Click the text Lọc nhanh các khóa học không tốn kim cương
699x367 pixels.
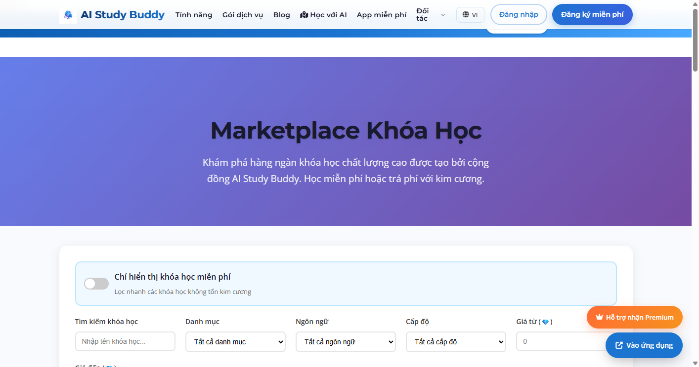pyautogui.click(x=183, y=292)
